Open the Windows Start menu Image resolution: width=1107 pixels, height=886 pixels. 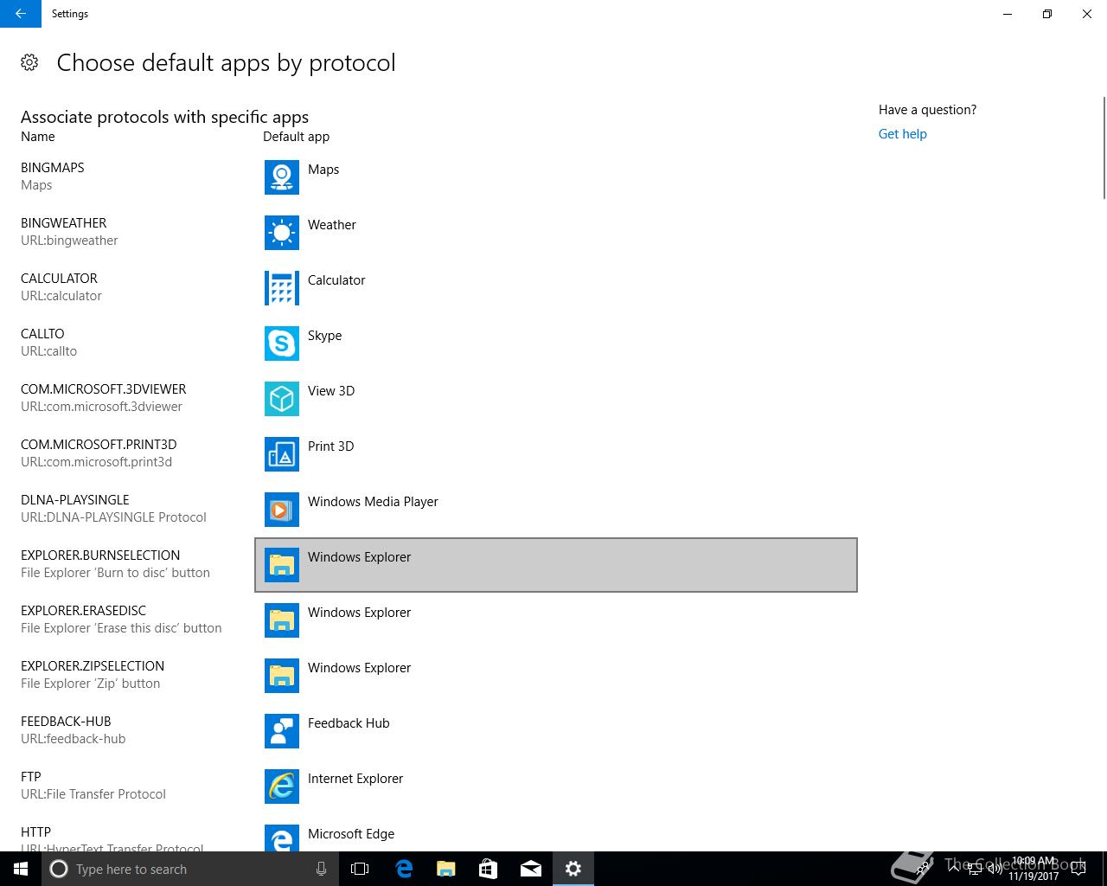click(x=21, y=869)
